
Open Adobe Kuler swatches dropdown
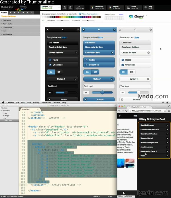click(89, 14)
